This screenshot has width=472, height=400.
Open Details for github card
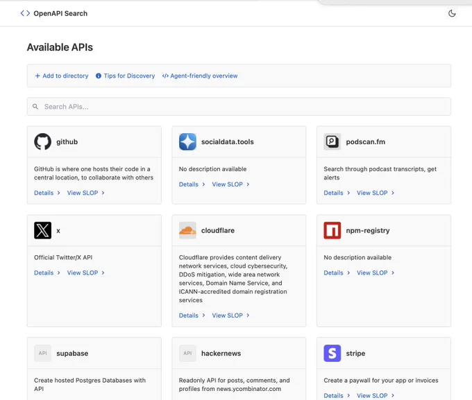(47, 193)
